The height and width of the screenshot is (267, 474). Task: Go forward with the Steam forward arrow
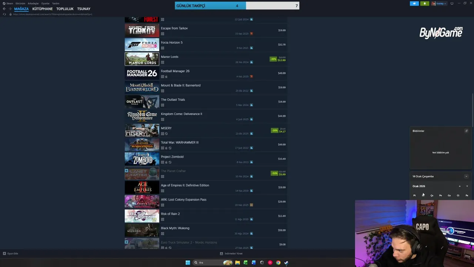coord(10,9)
